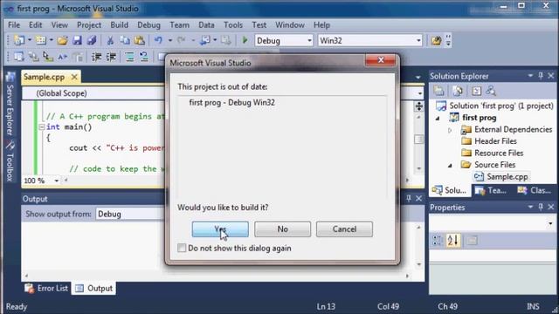
Task: Check Do not show this dialog again
Action: click(182, 248)
